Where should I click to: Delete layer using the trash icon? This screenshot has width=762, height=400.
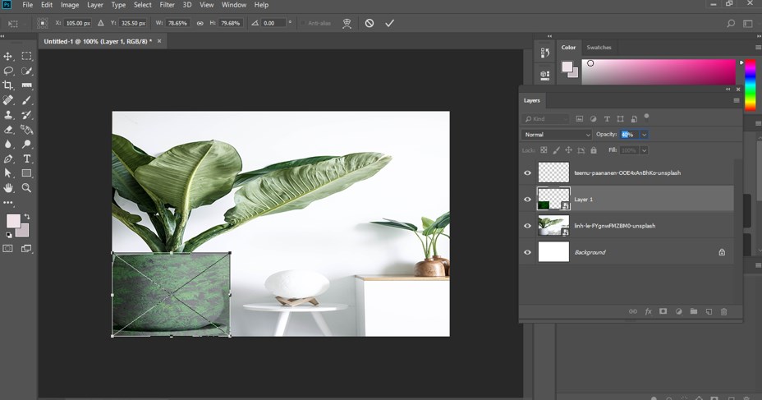tap(723, 311)
